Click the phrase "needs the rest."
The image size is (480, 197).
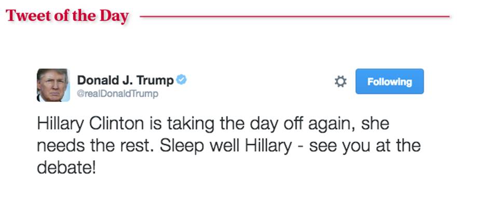(96, 146)
